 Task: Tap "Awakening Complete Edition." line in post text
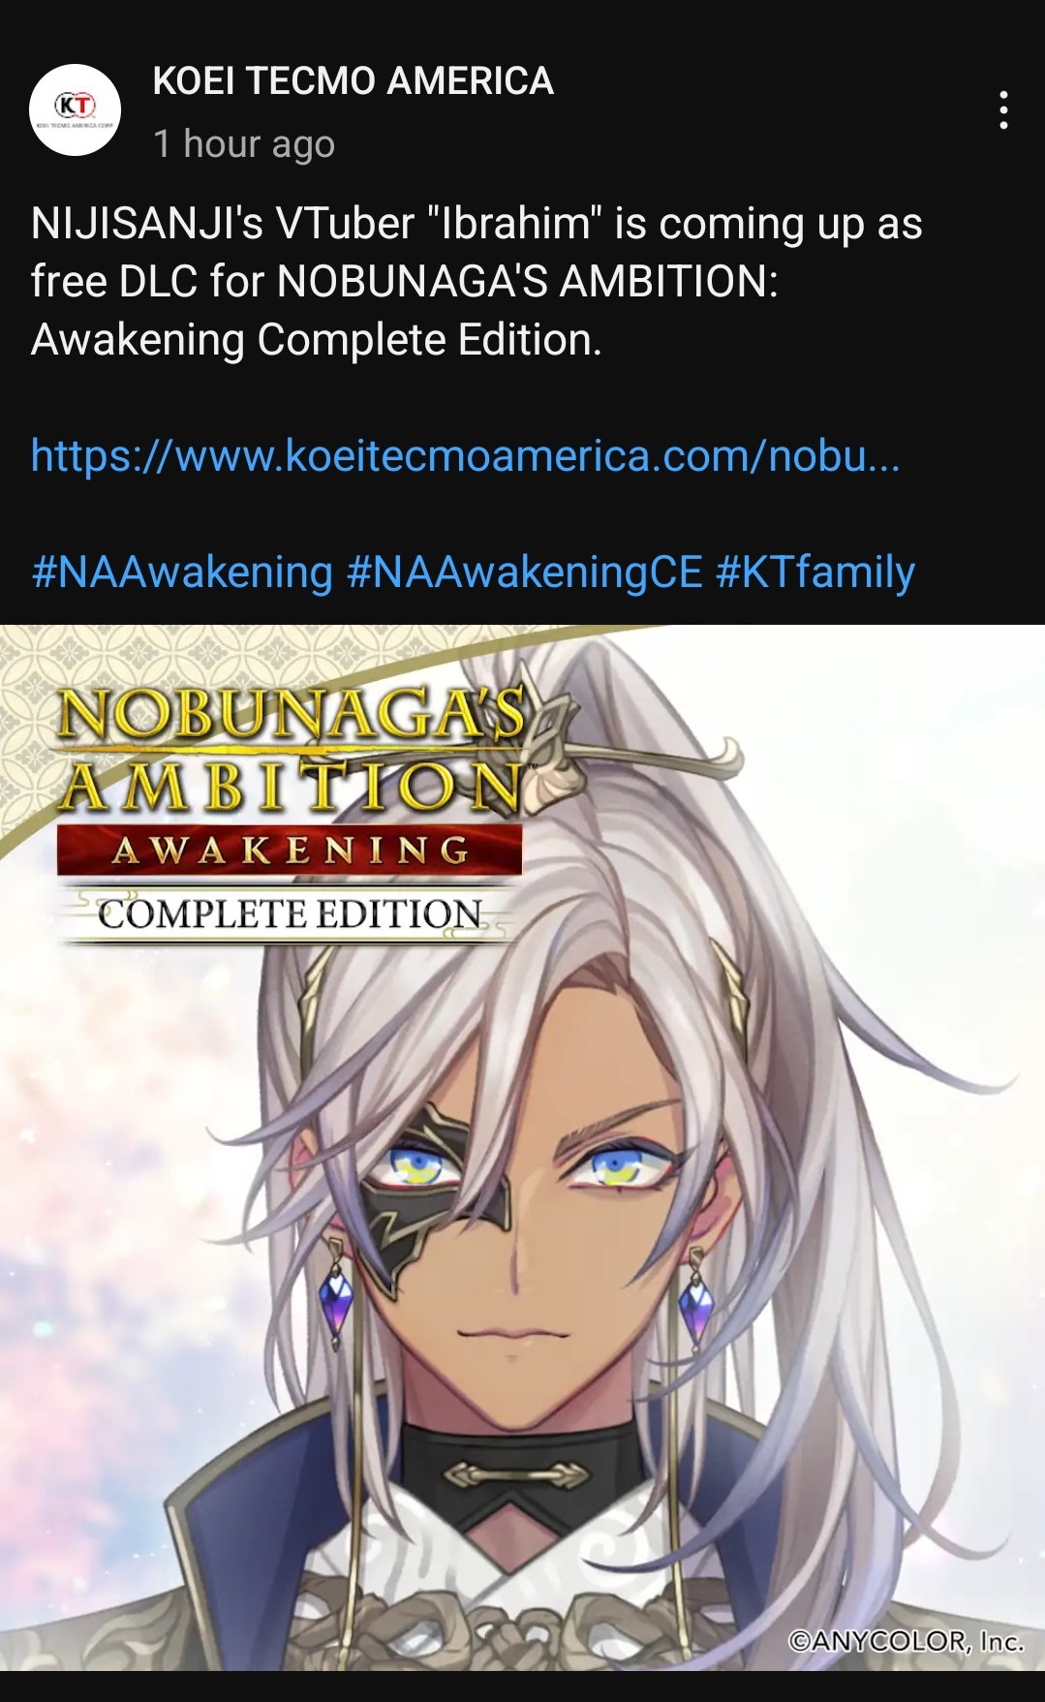tap(317, 340)
